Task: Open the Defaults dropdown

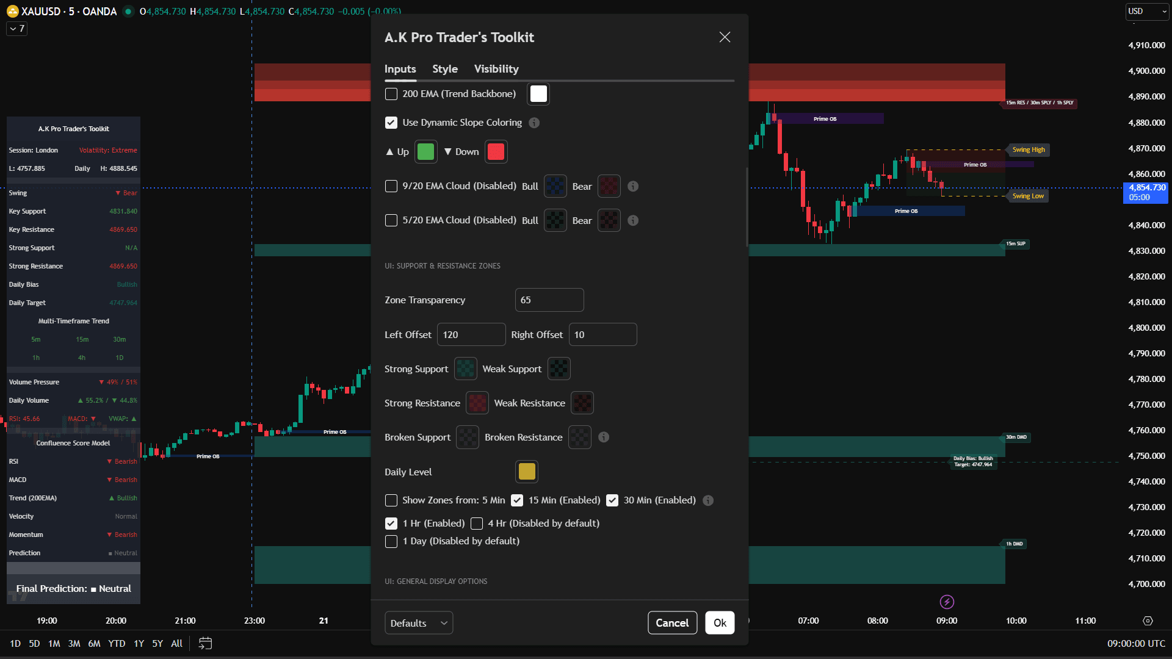Action: tap(419, 622)
